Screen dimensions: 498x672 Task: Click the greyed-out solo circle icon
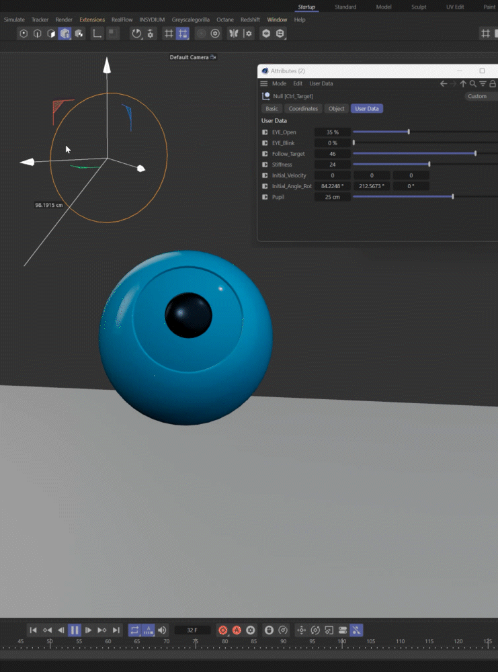[x=201, y=34]
